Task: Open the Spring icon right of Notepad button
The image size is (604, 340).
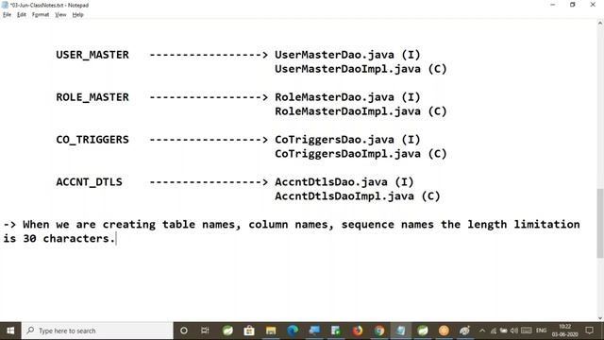Action: coord(423,331)
